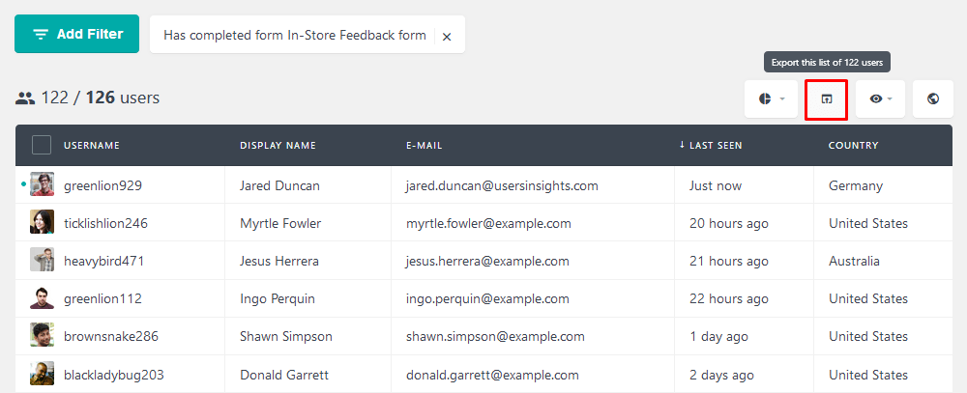Click email jared.duncan@usersinsights.com

[x=502, y=185]
